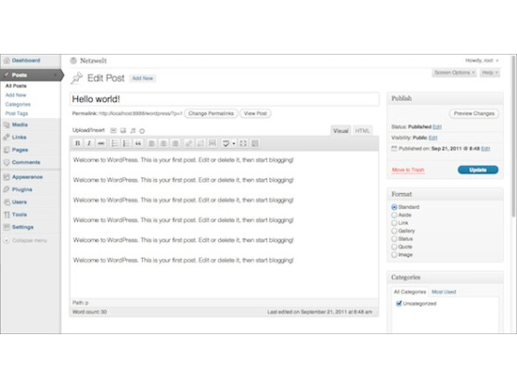Move the post to Trash
Viewport: 517px width, 388px height.
407,170
